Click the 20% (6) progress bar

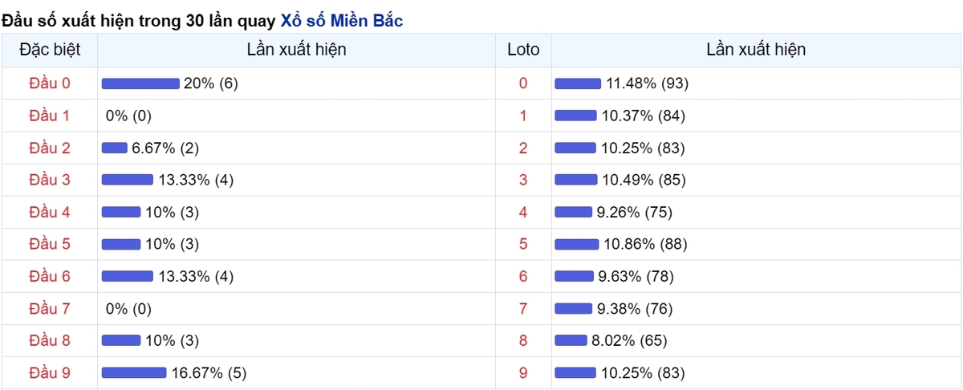tap(140, 83)
